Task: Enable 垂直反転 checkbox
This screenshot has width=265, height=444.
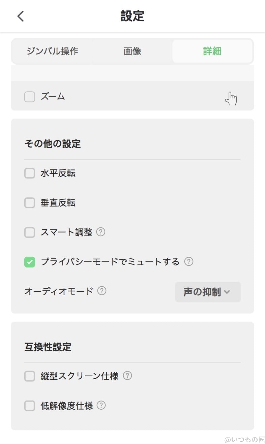Action: click(30, 203)
